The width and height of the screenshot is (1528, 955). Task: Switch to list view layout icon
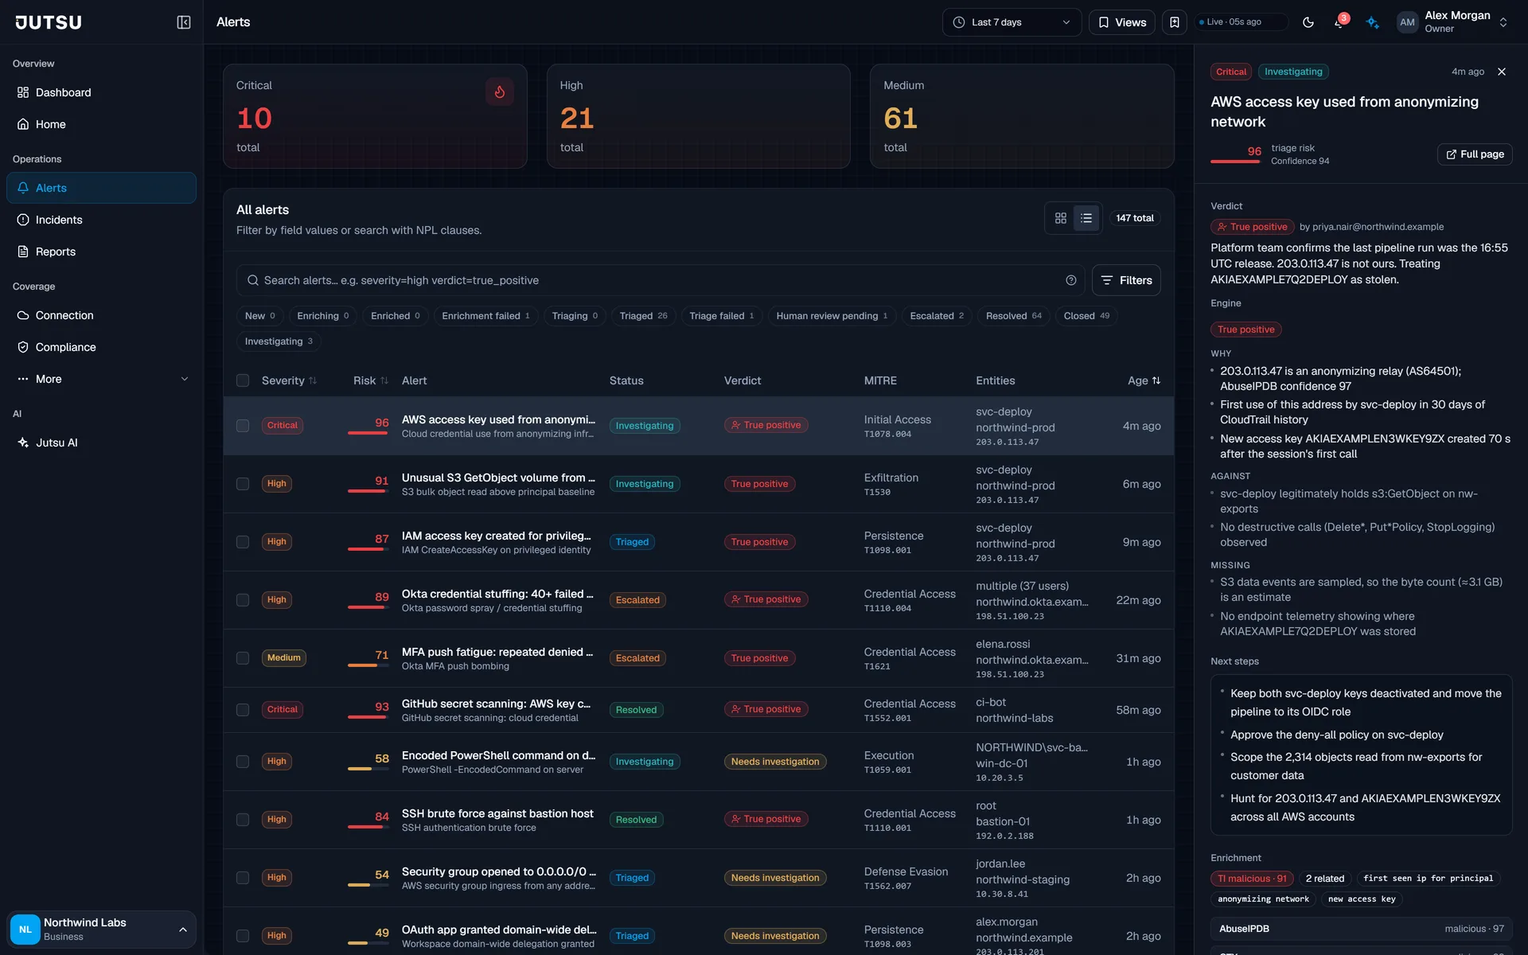(1086, 218)
